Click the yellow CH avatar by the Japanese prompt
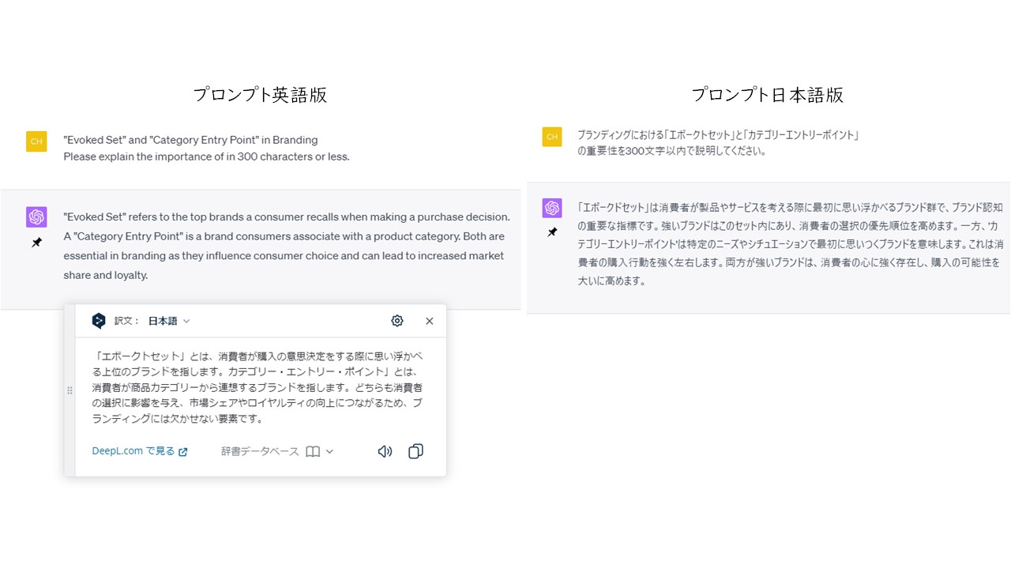Screen dimensions: 1011x569 point(552,137)
